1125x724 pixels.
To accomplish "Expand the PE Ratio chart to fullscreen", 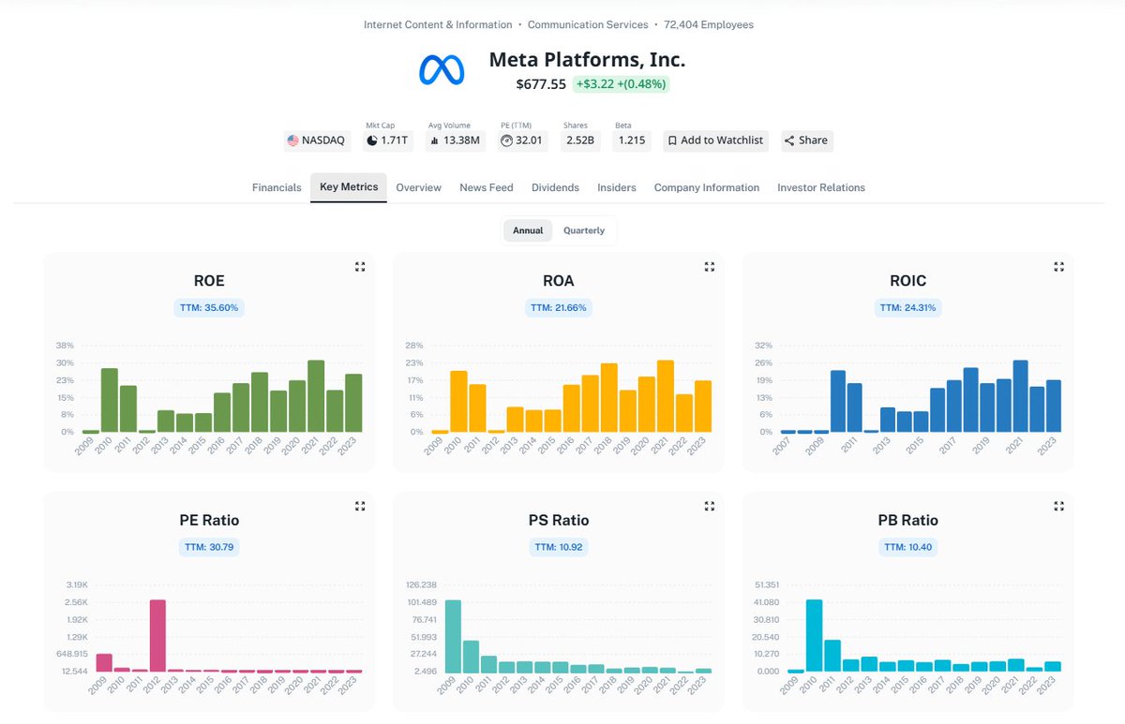I will point(360,506).
